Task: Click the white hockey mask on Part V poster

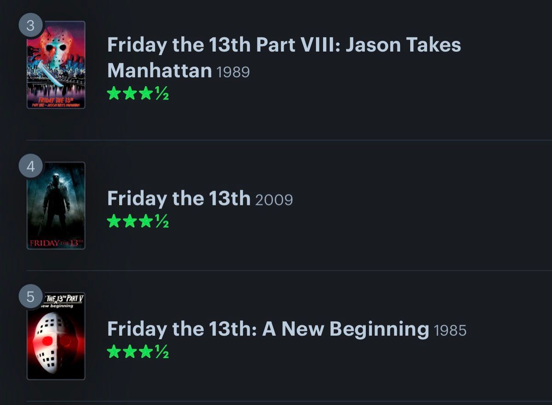Action: click(53, 343)
